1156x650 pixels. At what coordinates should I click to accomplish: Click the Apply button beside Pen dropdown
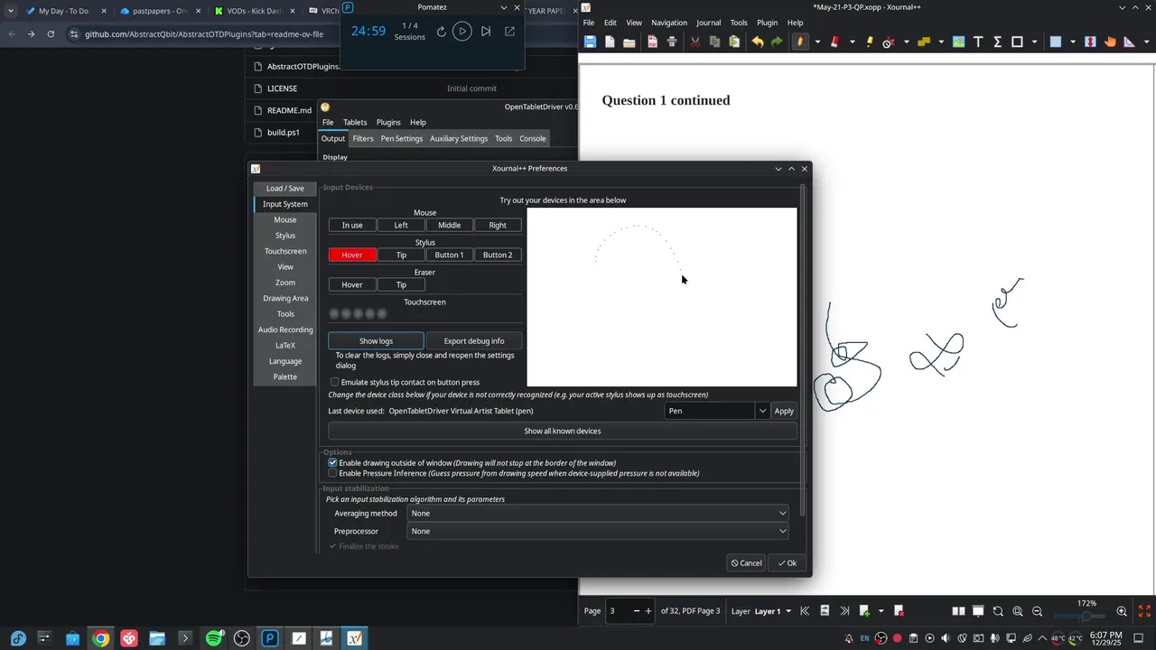tap(784, 411)
